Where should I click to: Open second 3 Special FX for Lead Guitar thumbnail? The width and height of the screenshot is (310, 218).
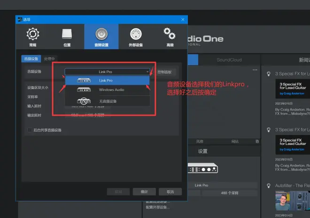click(x=293, y=144)
